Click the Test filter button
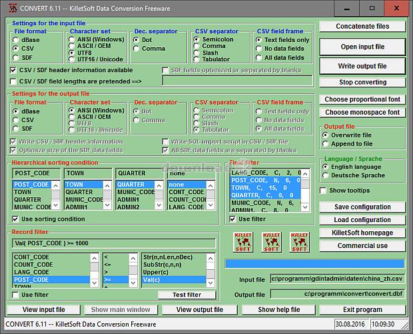 pyautogui.click(x=187, y=295)
